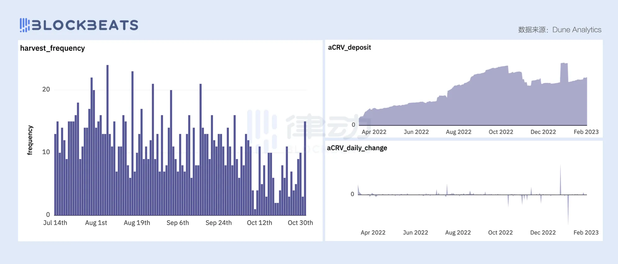618x264 pixels.
Task: Click the BlockBeats logo icon
Action: [25, 25]
